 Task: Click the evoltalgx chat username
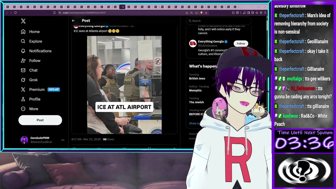pyautogui.click(x=294, y=79)
